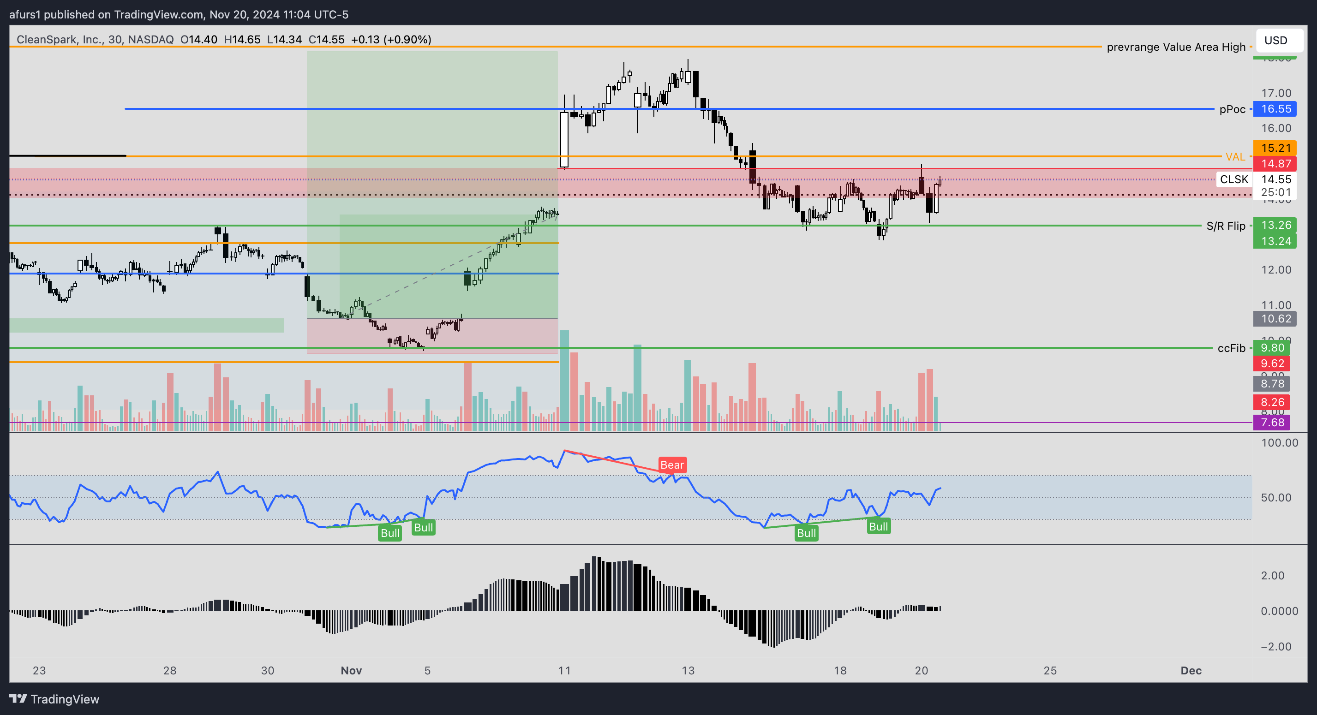Select the 8.78 gray price tag

point(1272,383)
